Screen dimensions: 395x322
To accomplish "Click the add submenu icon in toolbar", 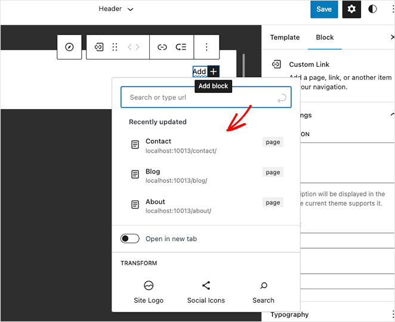I will [181, 47].
